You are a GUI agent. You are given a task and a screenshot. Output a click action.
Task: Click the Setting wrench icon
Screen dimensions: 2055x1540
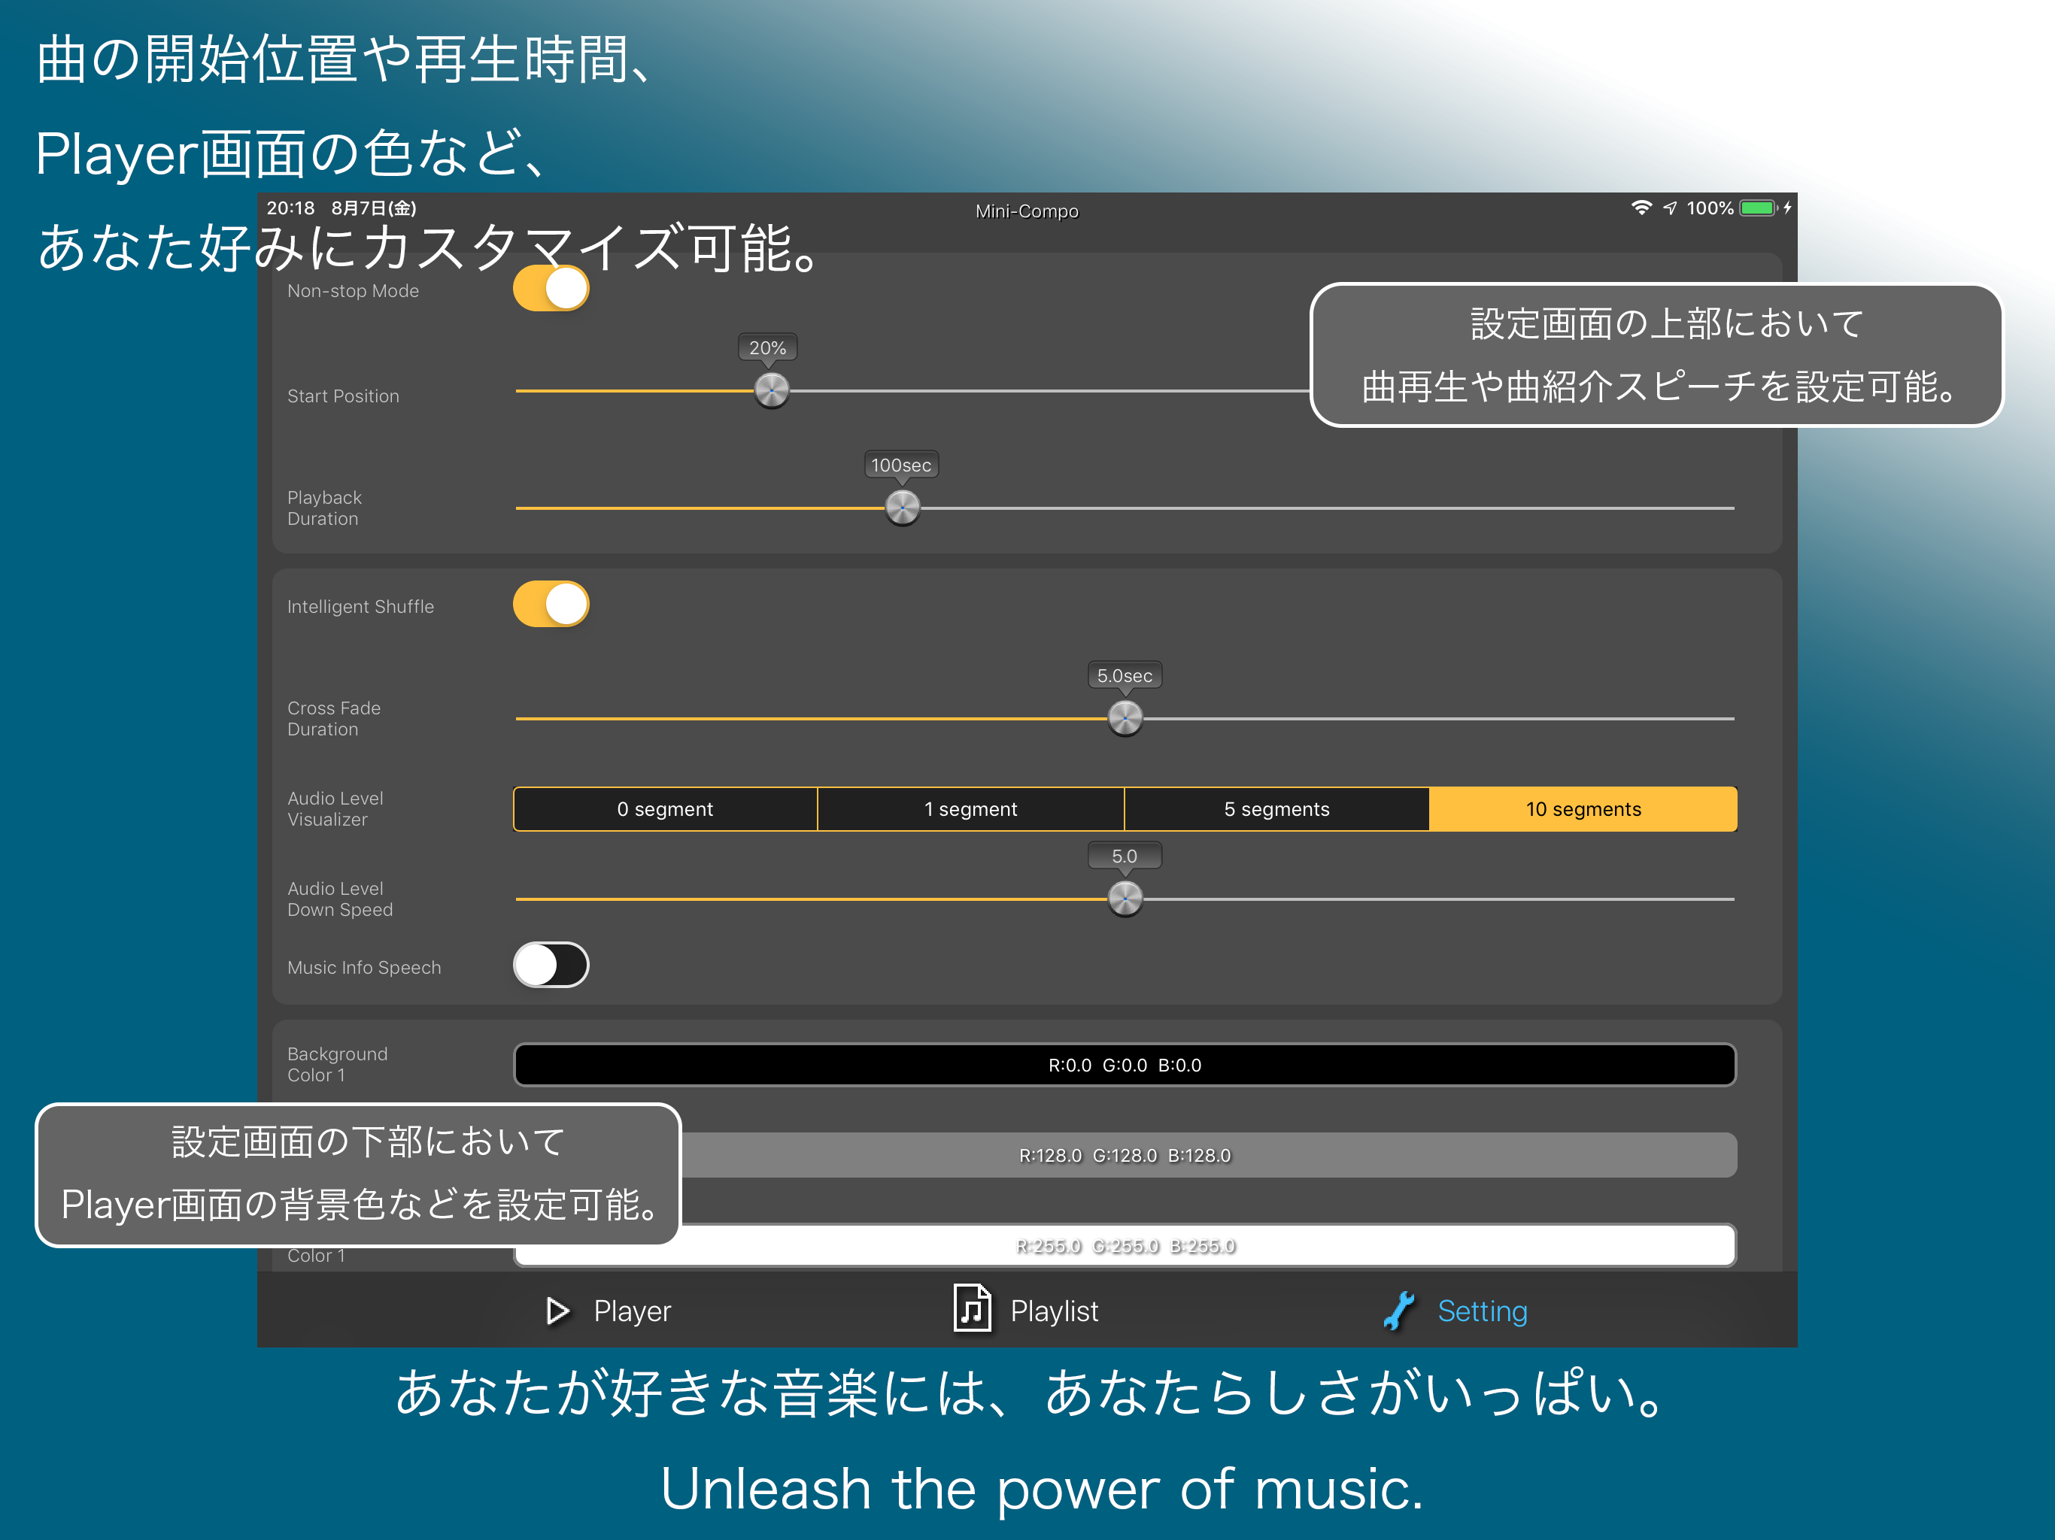[x=1398, y=1311]
